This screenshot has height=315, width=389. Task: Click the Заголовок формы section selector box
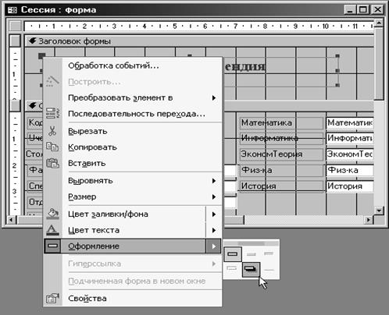pos(15,41)
